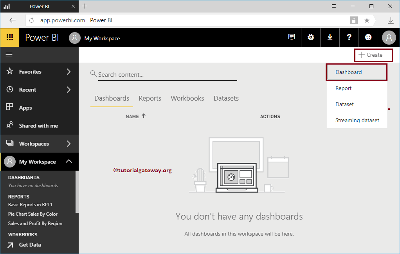The height and width of the screenshot is (254, 400).
Task: Close the Power BI browser tab
Action: coord(73,6)
